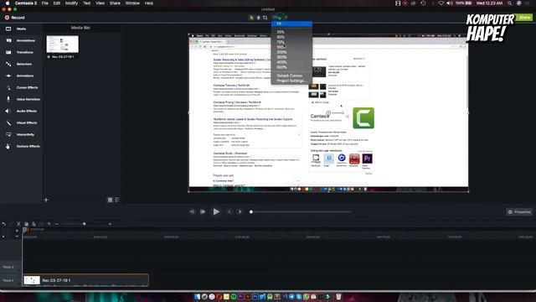
Task: Click the paste icon in timeline toolbar
Action: pyautogui.click(x=33, y=224)
